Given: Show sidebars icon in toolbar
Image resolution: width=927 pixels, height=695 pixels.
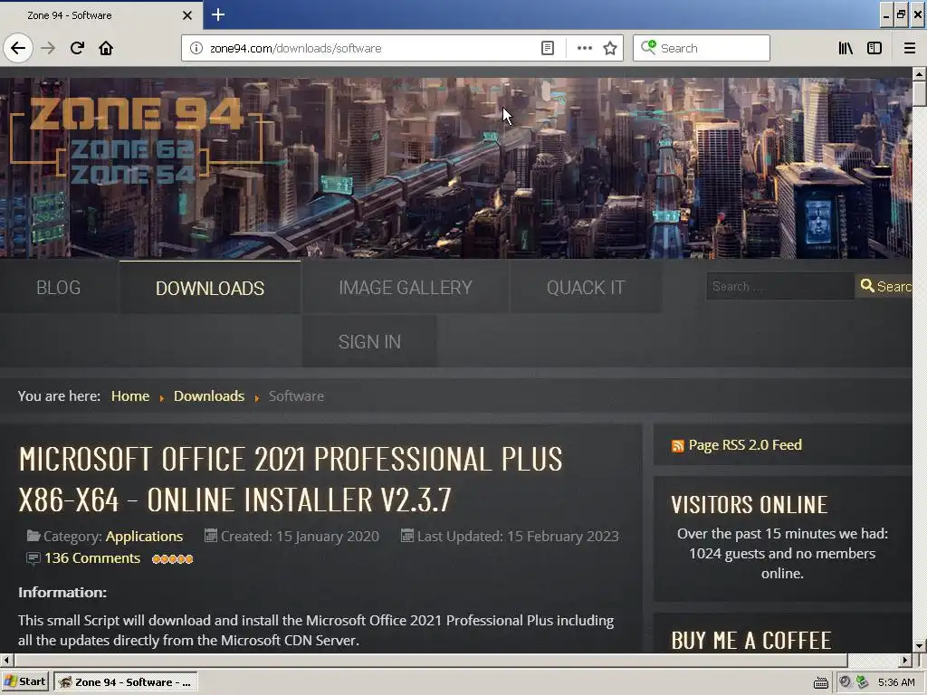Looking at the screenshot, I should [x=874, y=48].
